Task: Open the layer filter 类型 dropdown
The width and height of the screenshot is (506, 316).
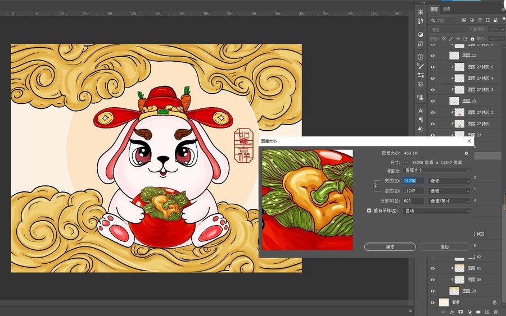Action: click(x=444, y=20)
